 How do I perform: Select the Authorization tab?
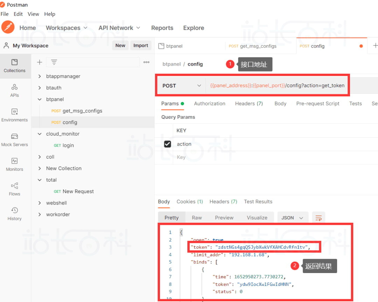coord(210,104)
